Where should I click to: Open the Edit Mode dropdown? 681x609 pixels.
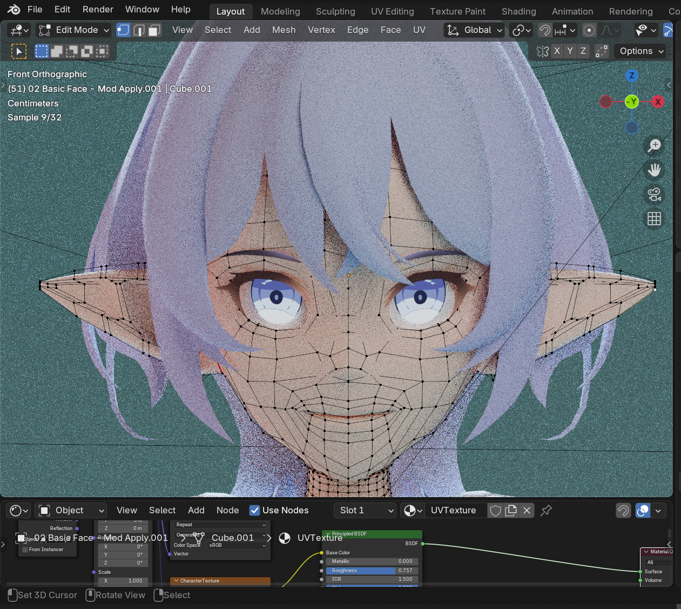73,30
